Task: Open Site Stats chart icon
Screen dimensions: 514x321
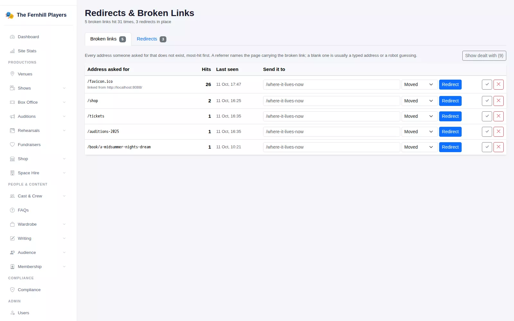Action: tap(12, 51)
